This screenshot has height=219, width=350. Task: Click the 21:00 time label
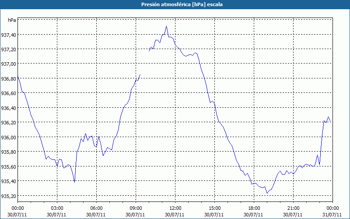click(293, 208)
